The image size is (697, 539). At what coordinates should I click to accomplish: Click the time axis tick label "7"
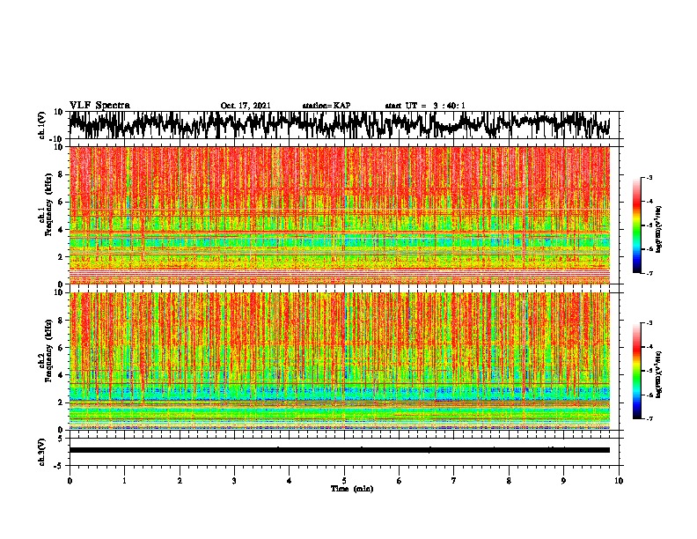(454, 481)
